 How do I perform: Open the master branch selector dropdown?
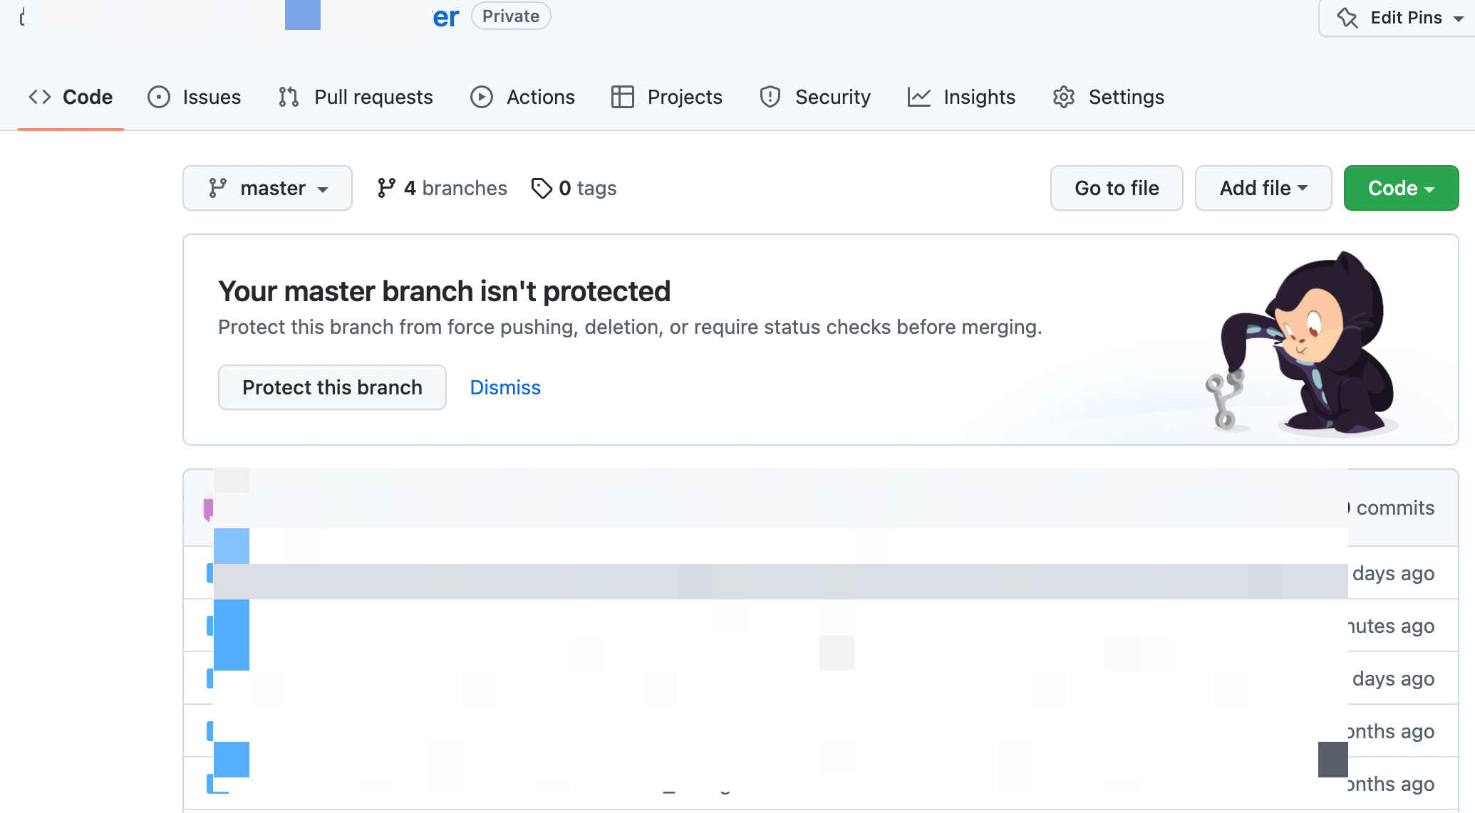(x=267, y=188)
